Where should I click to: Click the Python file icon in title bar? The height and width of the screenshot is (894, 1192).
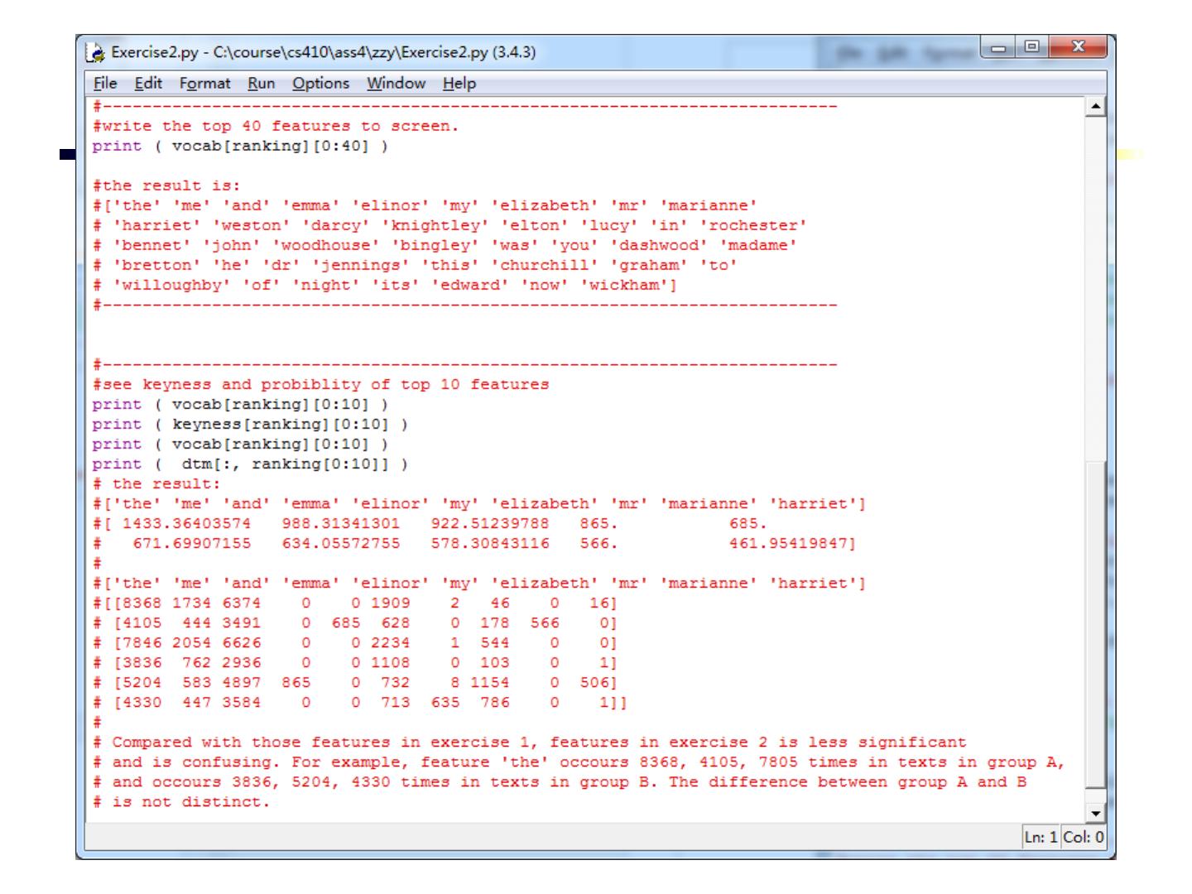pos(98,53)
